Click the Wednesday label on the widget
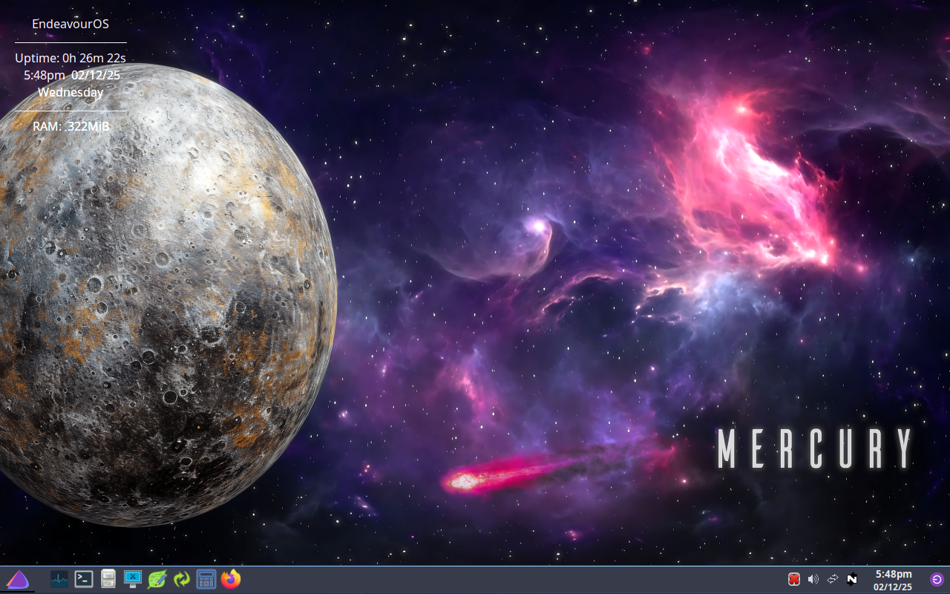Screen dimensions: 950x594 coord(71,92)
